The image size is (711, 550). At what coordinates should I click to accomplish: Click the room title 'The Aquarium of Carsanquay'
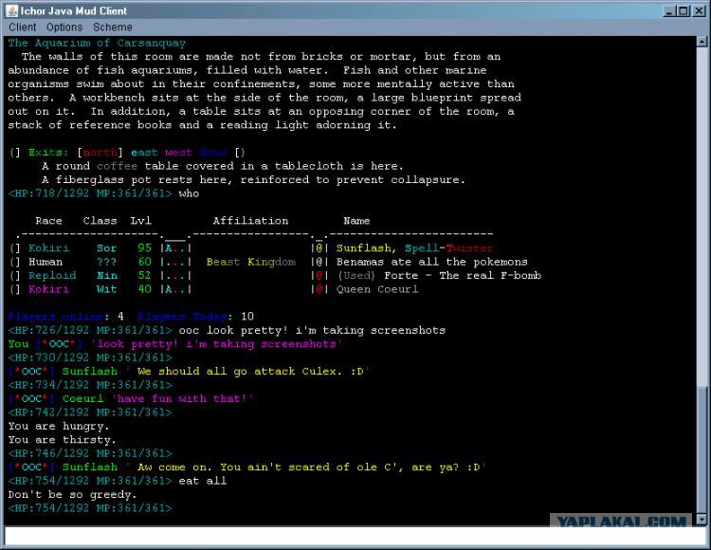click(97, 43)
